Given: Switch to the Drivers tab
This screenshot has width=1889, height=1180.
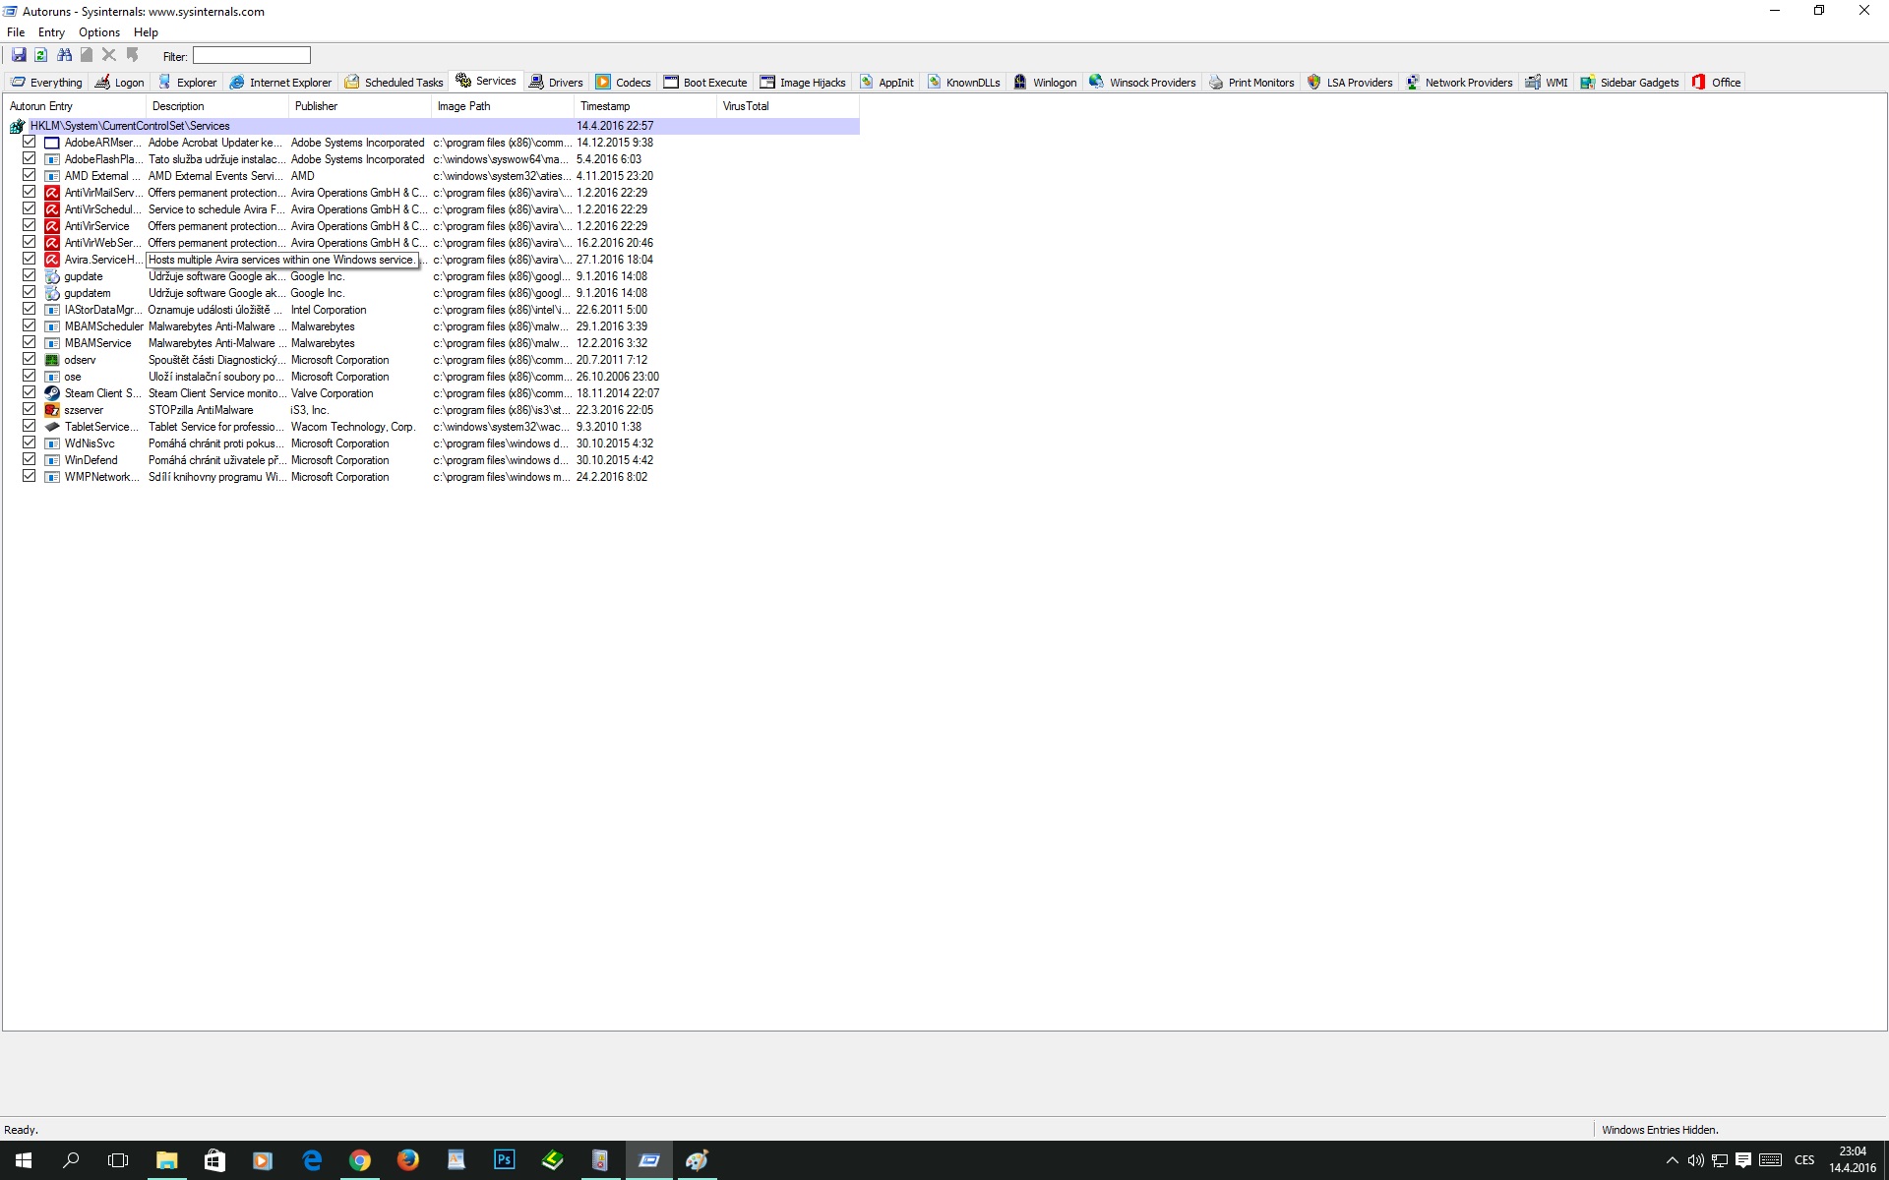Looking at the screenshot, I should tap(556, 83).
